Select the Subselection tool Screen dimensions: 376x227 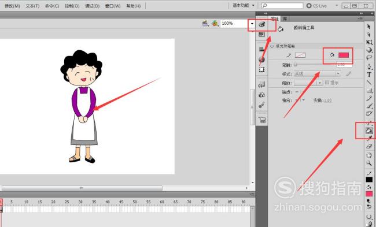[369, 35]
